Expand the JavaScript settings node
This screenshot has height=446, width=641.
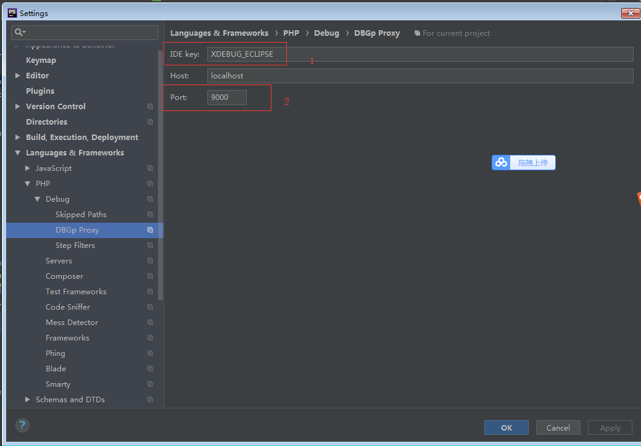click(x=28, y=168)
